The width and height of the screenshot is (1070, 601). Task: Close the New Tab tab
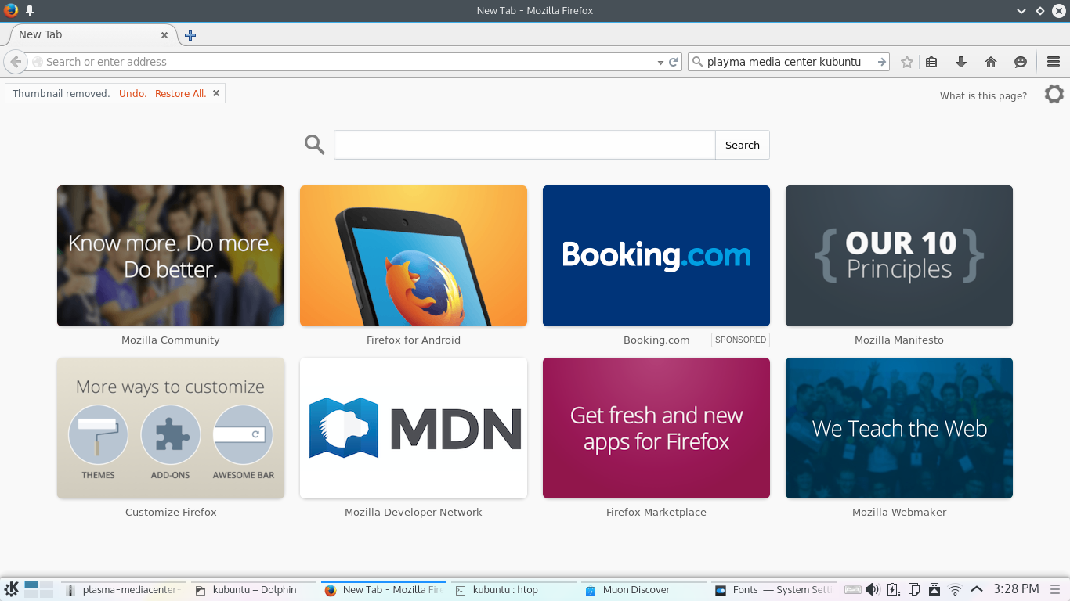(x=164, y=35)
